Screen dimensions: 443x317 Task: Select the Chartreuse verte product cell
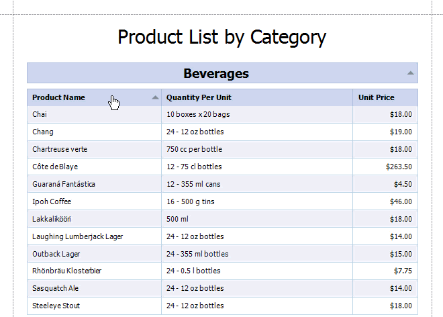(x=60, y=149)
